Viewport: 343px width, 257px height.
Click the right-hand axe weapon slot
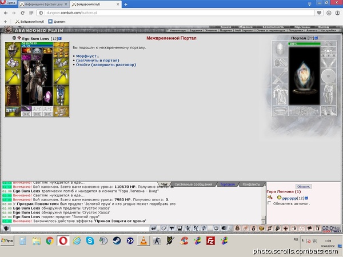[61, 77]
